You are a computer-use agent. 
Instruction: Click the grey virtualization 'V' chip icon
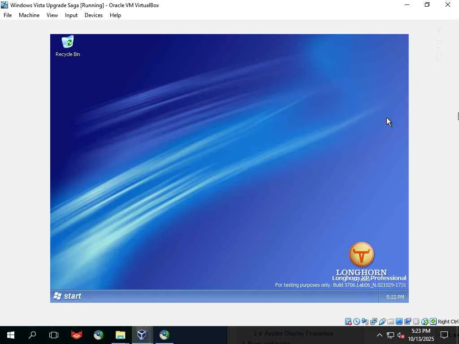click(416, 322)
